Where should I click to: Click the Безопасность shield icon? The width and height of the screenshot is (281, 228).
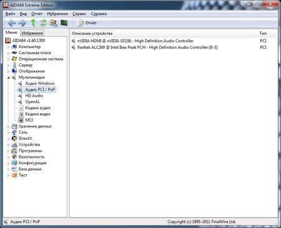(x=14, y=157)
